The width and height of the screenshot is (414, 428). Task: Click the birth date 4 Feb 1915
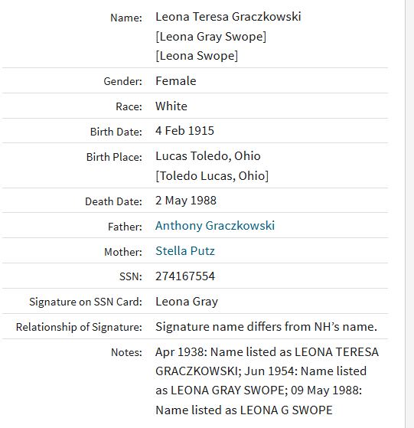pyautogui.click(x=184, y=131)
